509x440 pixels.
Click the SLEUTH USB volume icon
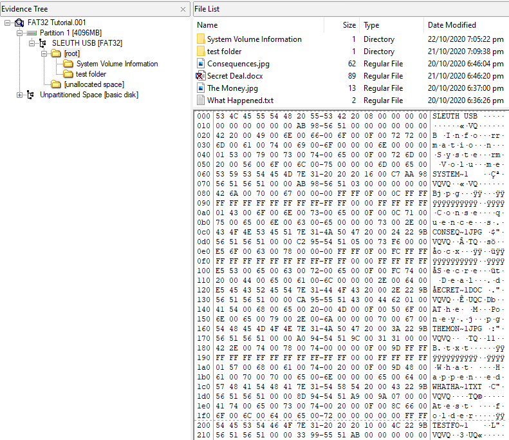point(43,43)
